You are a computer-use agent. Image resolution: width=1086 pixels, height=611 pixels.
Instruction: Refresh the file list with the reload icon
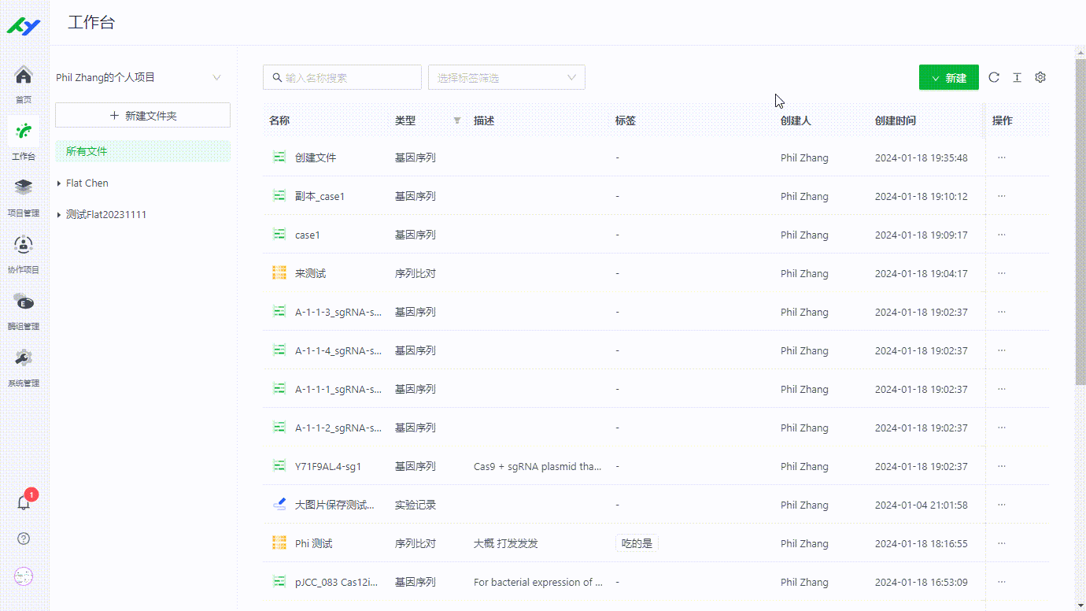[x=993, y=77]
